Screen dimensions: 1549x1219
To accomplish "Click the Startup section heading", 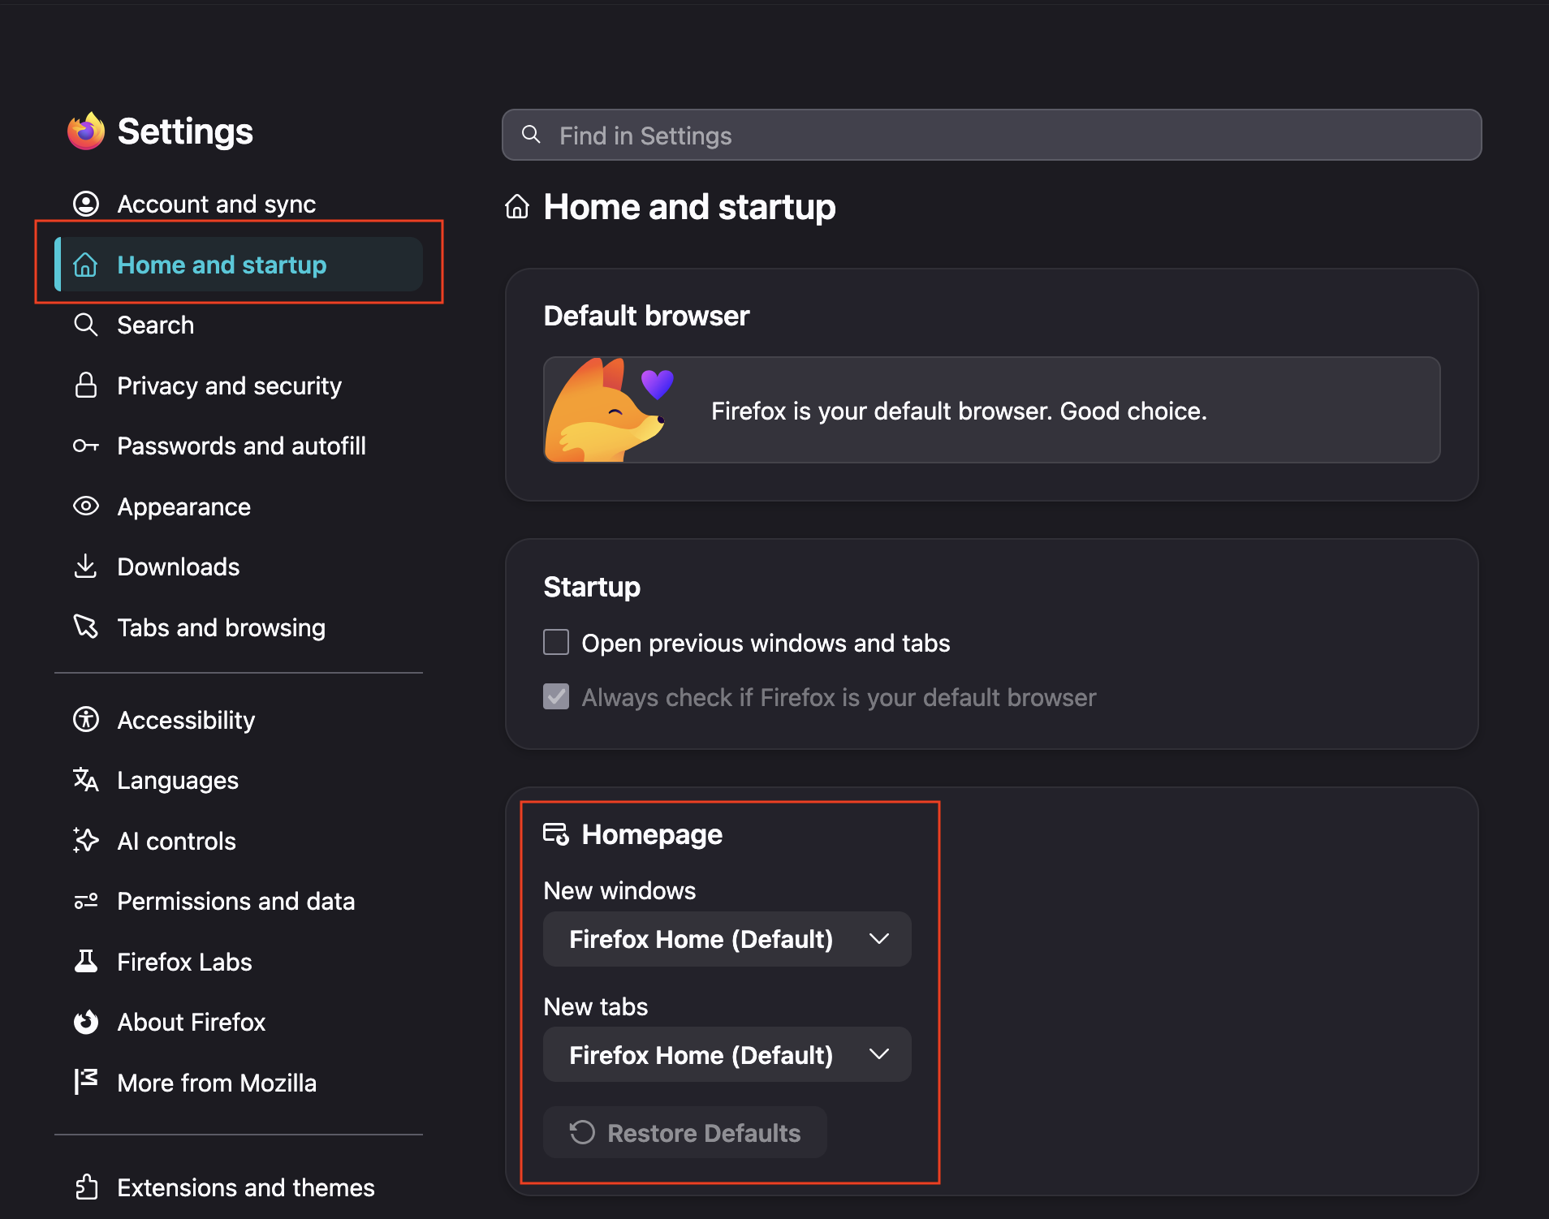I will (592, 586).
